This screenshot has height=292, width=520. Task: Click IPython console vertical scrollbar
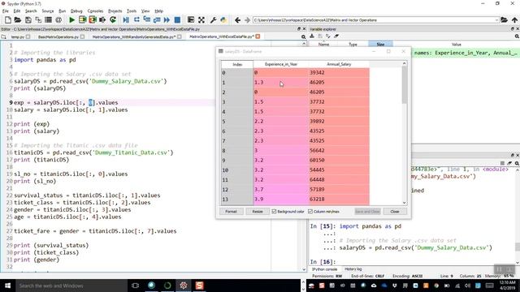518,247
